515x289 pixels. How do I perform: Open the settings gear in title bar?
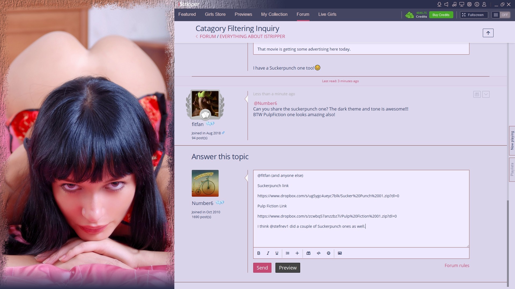(x=469, y=4)
